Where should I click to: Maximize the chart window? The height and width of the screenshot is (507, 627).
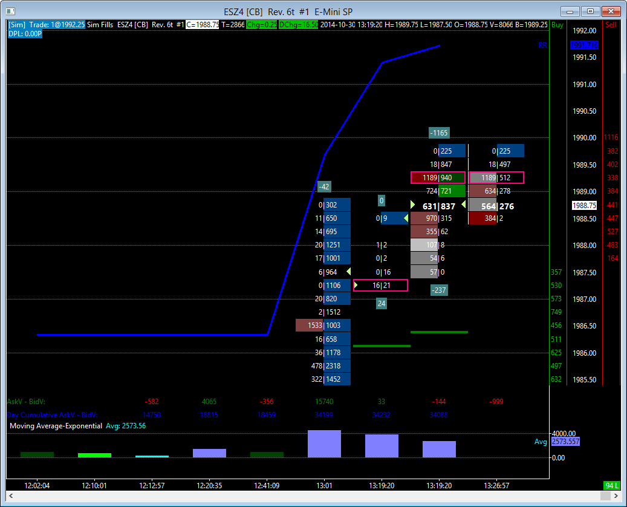[x=590, y=11]
